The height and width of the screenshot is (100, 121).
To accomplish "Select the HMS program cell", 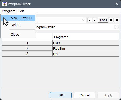I will click(86, 43).
